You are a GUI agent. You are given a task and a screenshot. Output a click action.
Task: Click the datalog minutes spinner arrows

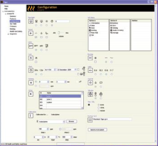pos(48,82)
